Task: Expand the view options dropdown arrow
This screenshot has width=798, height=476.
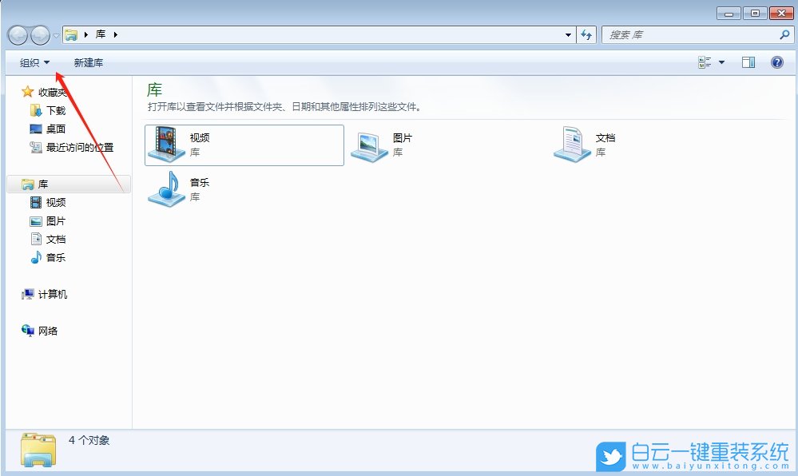Action: click(x=720, y=62)
